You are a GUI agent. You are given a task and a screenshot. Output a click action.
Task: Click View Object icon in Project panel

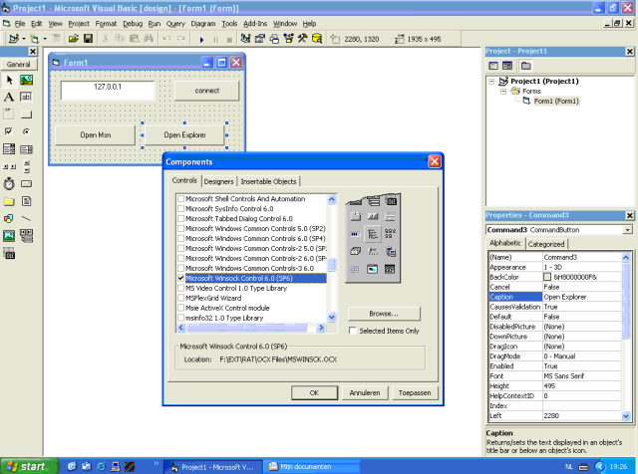coord(507,66)
